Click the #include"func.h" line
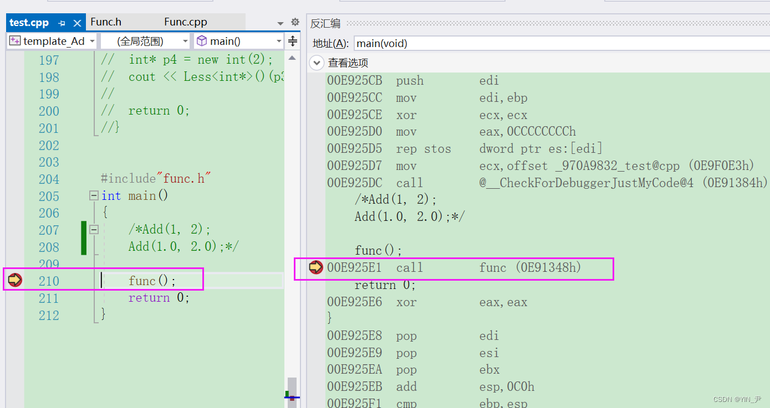The image size is (770, 408). coord(156,179)
